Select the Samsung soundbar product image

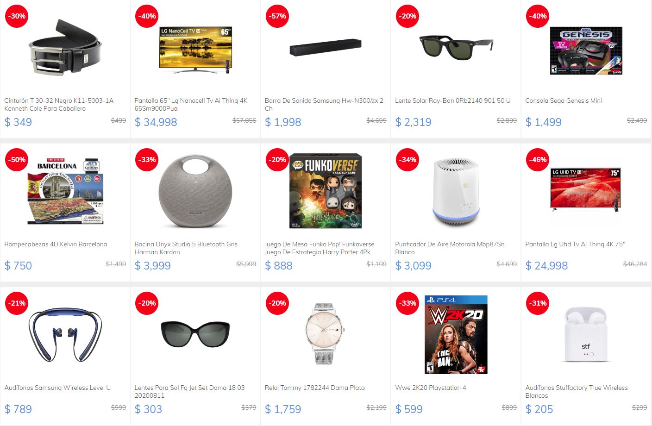326,47
